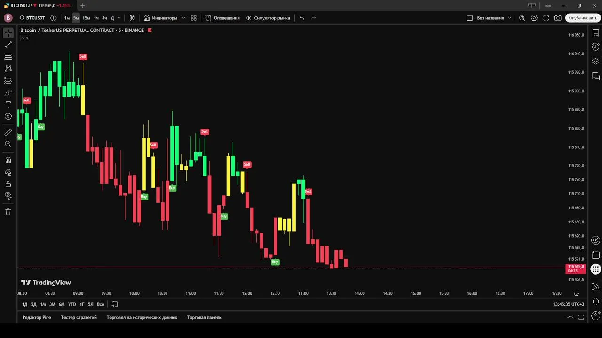Undo the last chart action
Viewport: 602px width, 338px height.
pos(302,18)
